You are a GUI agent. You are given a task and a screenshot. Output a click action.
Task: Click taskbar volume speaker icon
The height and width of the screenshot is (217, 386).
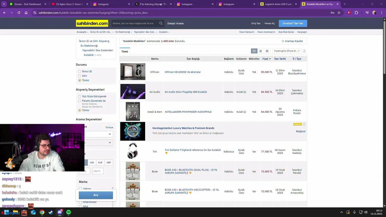tap(366, 212)
